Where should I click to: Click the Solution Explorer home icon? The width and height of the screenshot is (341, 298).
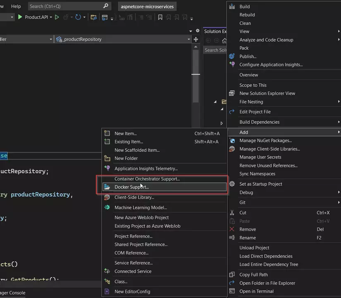pyautogui.click(x=224, y=41)
